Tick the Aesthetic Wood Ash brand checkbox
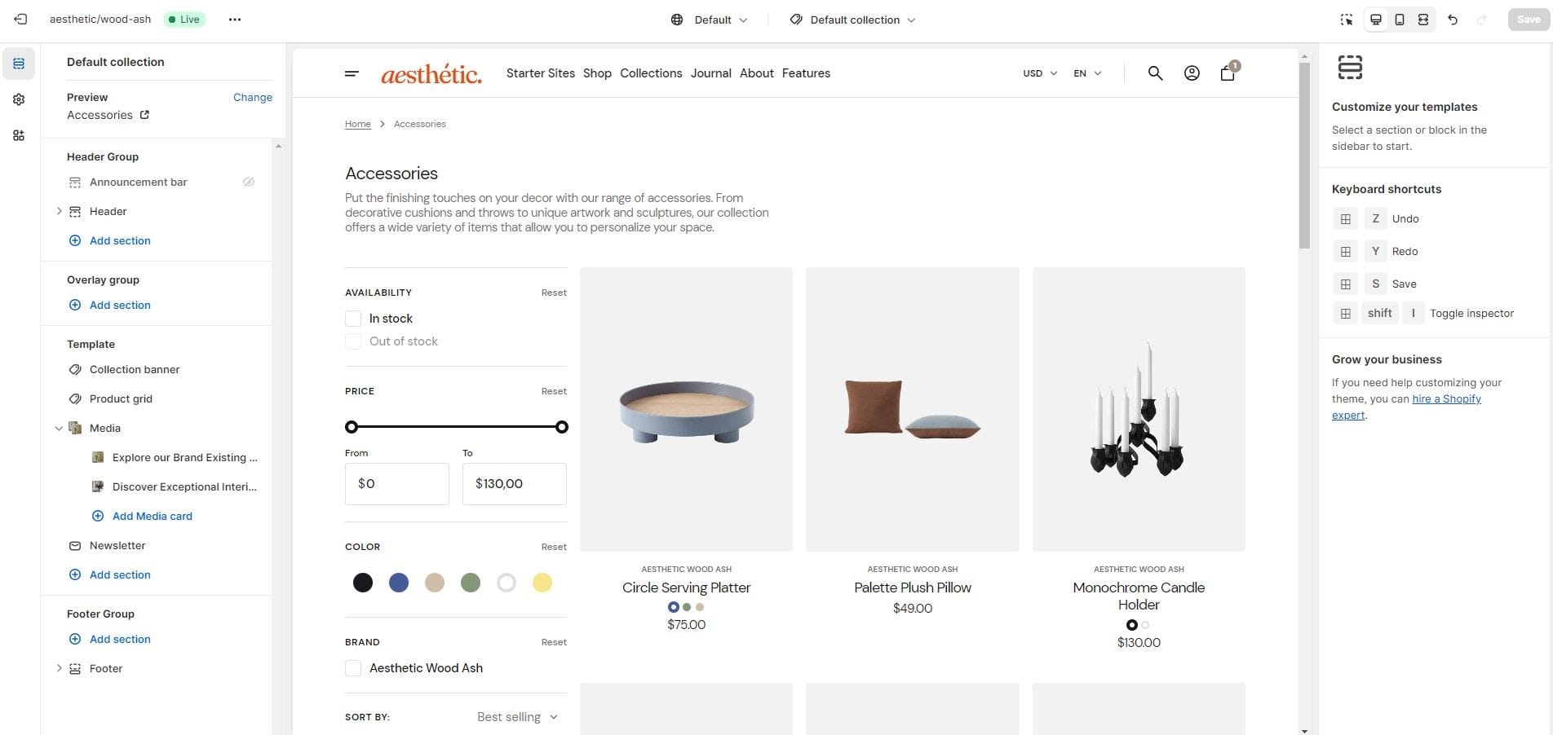 [353, 668]
